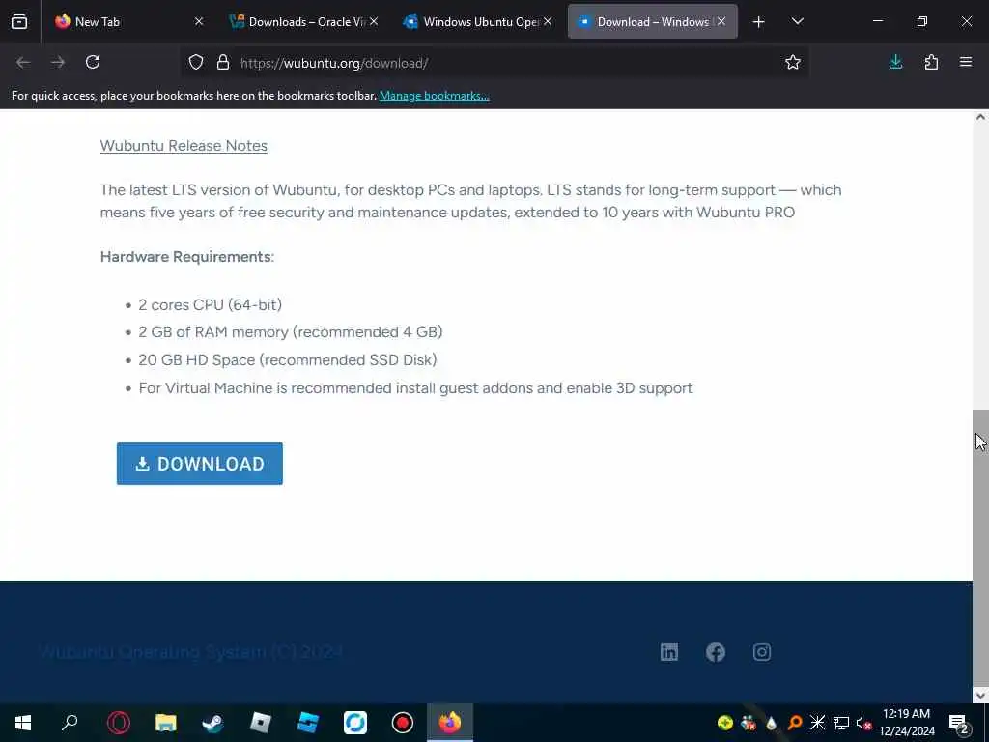Visit the LinkedIn footer icon
This screenshot has width=989, height=742.
(x=669, y=652)
